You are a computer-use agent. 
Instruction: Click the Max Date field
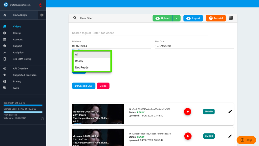(194, 46)
